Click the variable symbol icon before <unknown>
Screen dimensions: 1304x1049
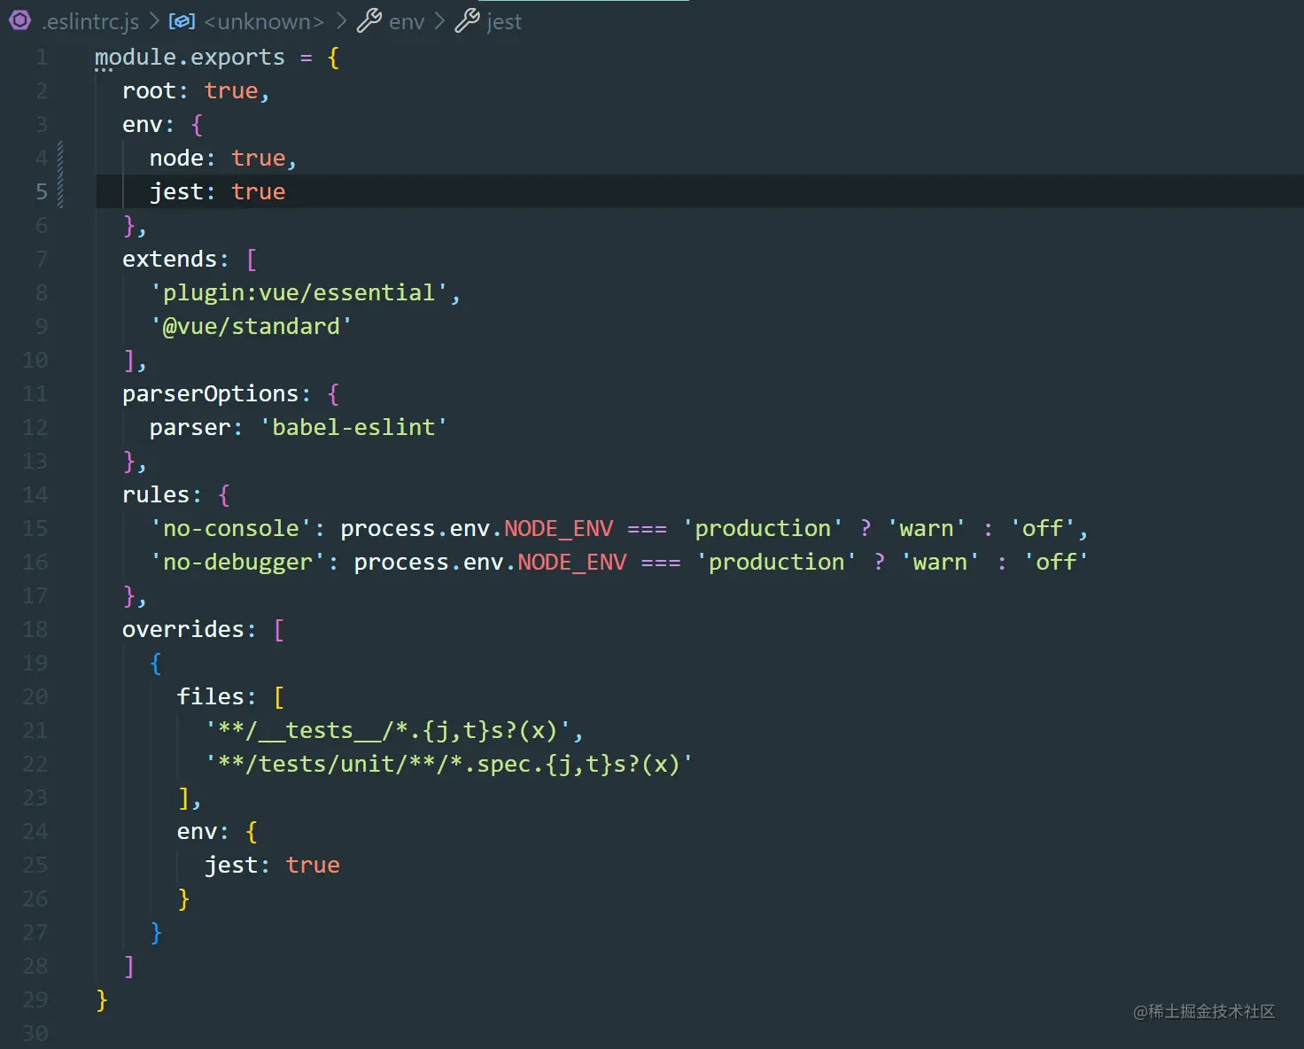pos(182,21)
